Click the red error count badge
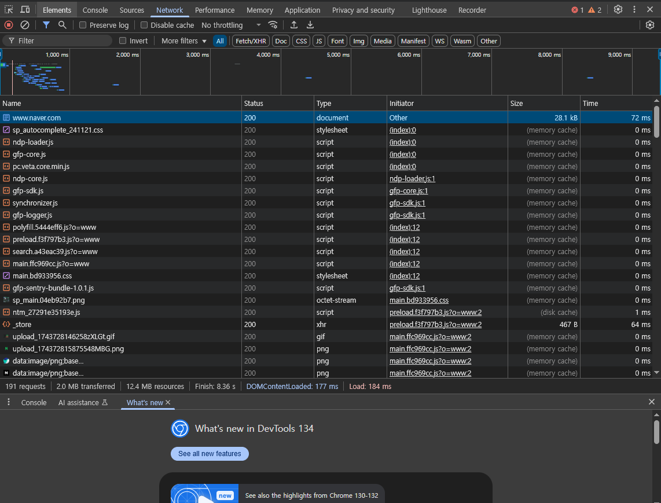Image resolution: width=661 pixels, height=503 pixels. 577,10
